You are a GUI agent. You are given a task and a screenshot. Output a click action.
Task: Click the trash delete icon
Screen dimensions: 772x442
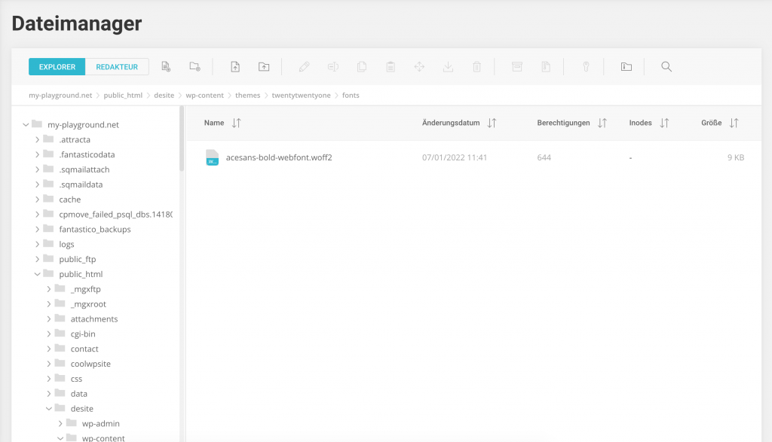click(476, 66)
